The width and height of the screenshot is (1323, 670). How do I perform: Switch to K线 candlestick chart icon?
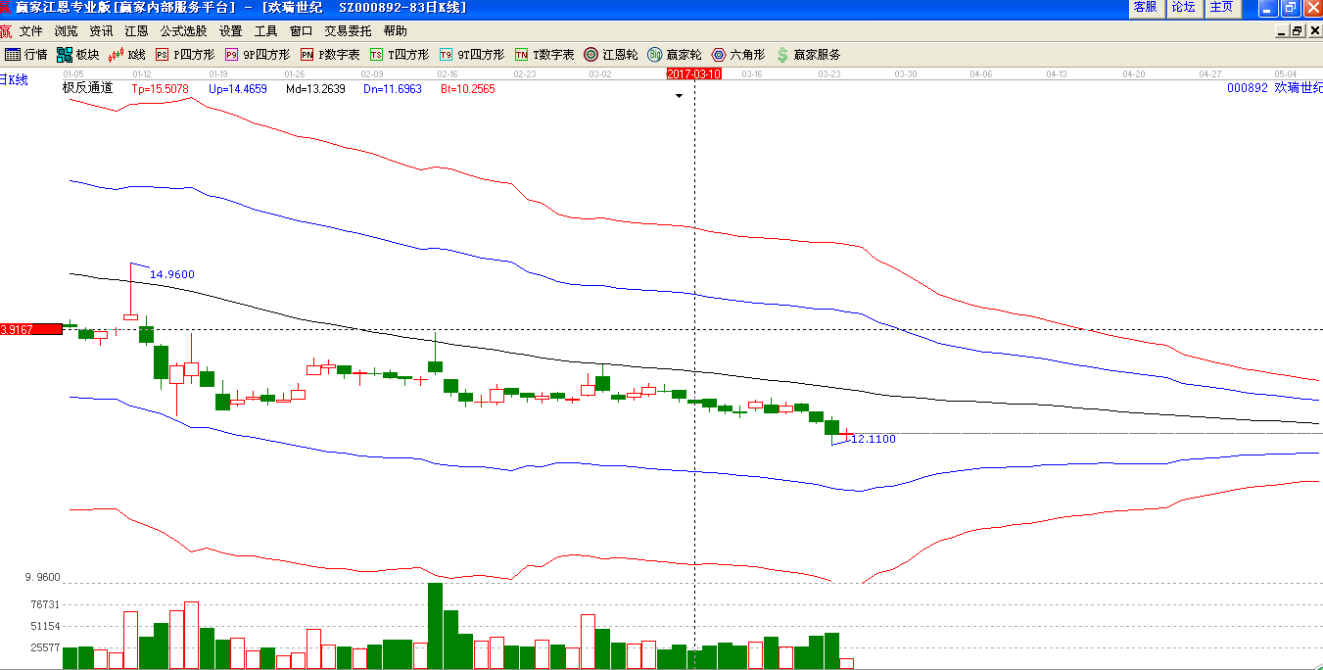127,55
